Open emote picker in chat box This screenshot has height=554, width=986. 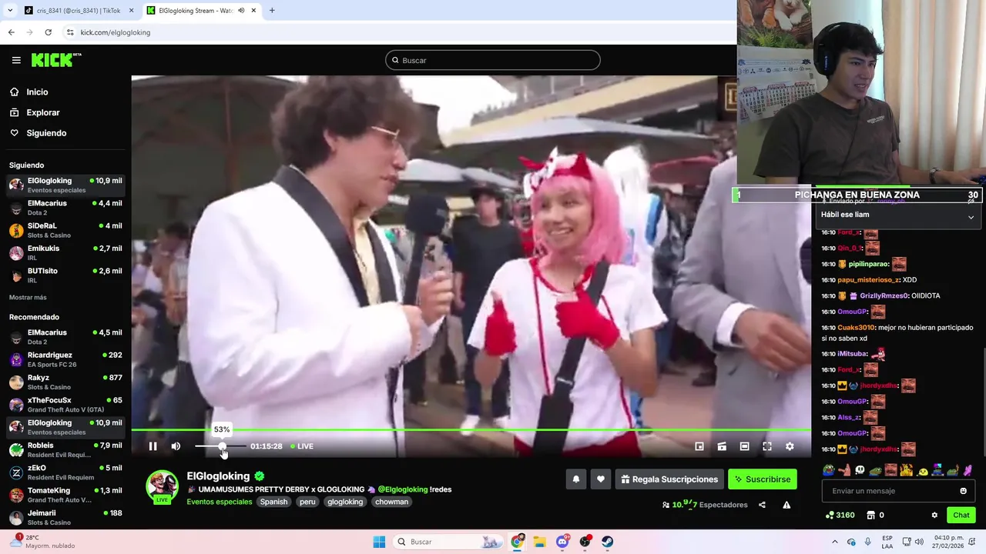963,491
